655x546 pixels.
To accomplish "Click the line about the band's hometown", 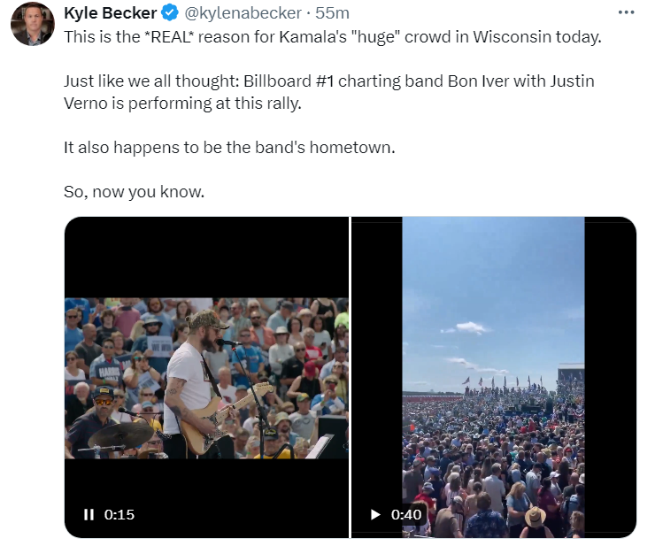I will (x=229, y=148).
